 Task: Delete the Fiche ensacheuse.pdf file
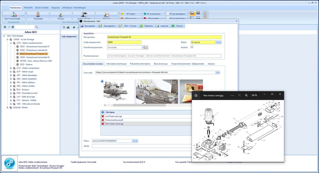point(103,120)
